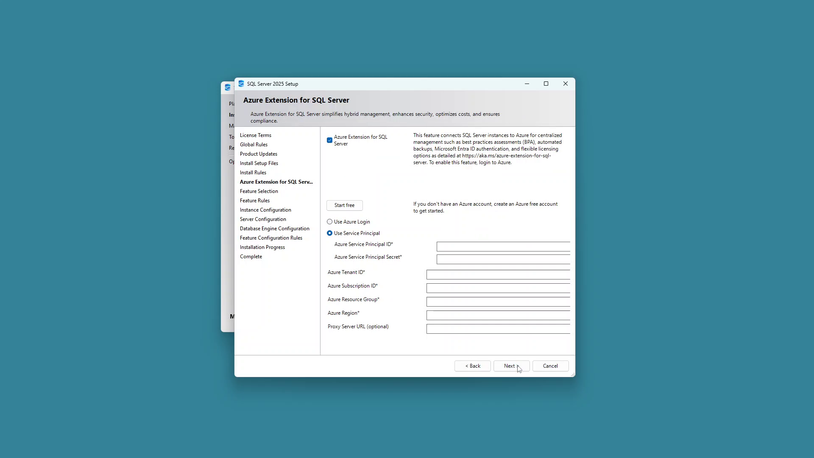Viewport: 814px width, 458px height.
Task: Select Database Engine Configuration step
Action: click(275, 229)
